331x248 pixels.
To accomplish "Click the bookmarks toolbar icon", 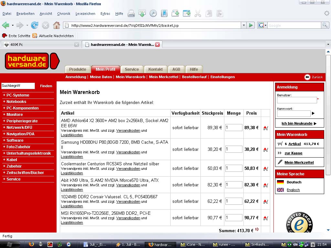I will pyautogui.click(x=164, y=14).
